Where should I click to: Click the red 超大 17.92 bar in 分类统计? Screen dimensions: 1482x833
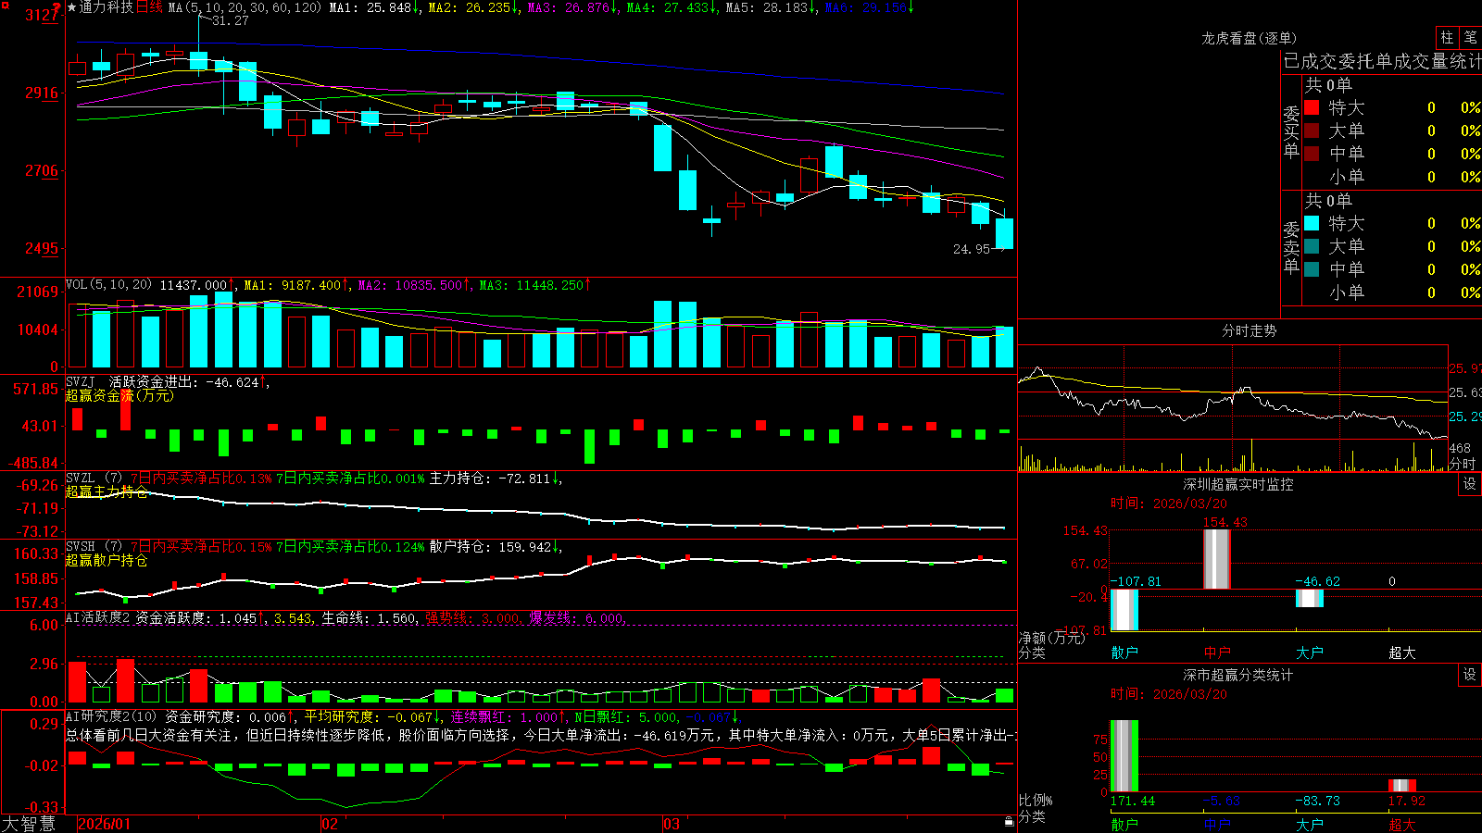tap(1401, 785)
